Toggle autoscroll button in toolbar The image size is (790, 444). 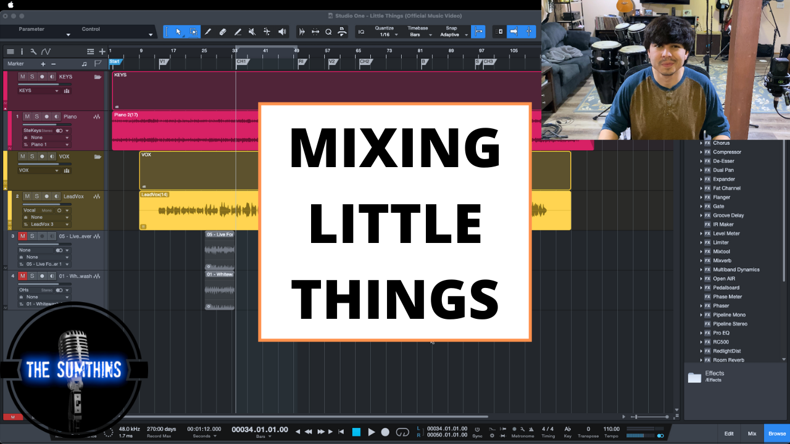(x=513, y=31)
